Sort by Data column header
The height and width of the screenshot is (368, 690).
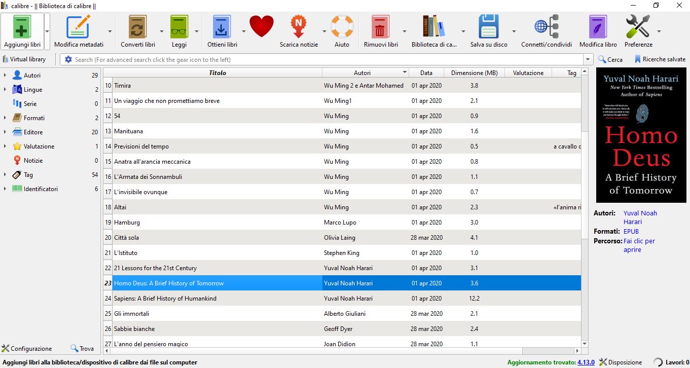pyautogui.click(x=426, y=73)
